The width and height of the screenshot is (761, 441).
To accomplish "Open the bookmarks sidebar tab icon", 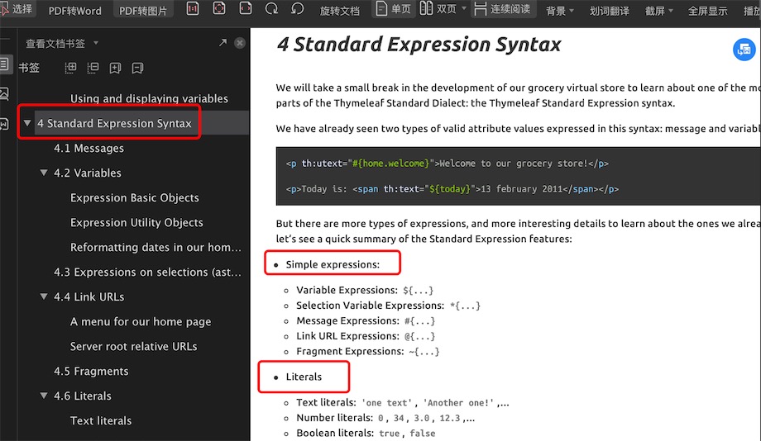I will tap(5, 64).
